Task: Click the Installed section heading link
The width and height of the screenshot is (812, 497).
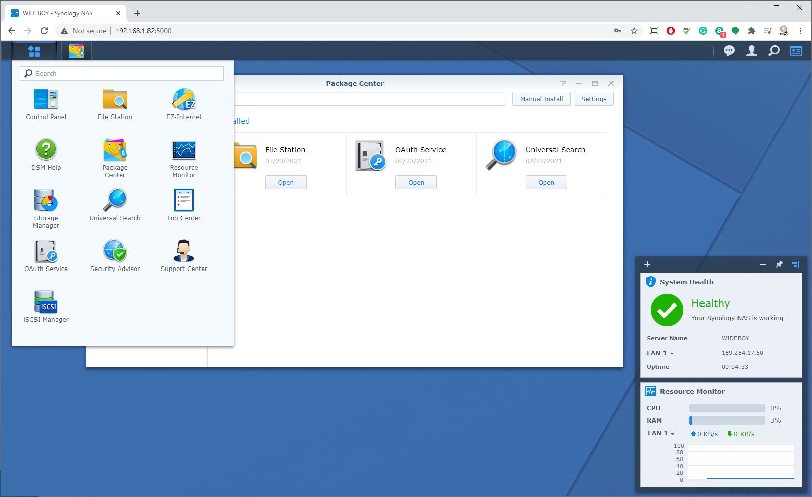Action: (242, 121)
